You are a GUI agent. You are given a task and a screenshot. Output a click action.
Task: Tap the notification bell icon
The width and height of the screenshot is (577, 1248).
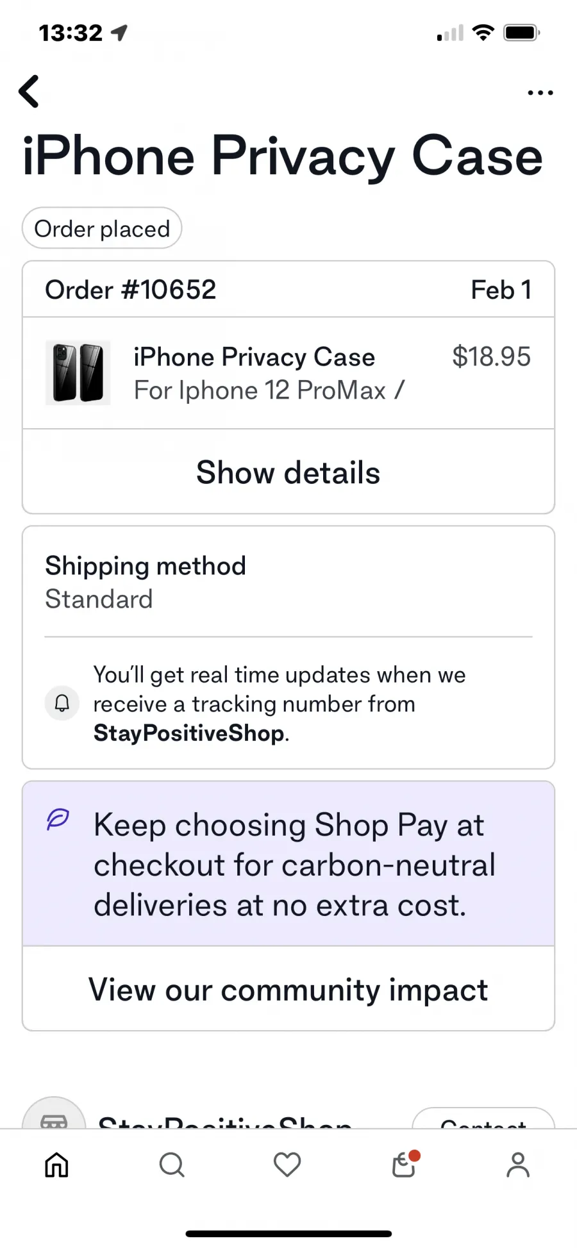tap(62, 703)
